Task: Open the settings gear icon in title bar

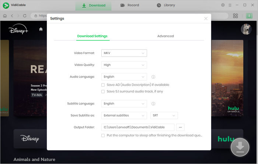Action: pos(223,5)
